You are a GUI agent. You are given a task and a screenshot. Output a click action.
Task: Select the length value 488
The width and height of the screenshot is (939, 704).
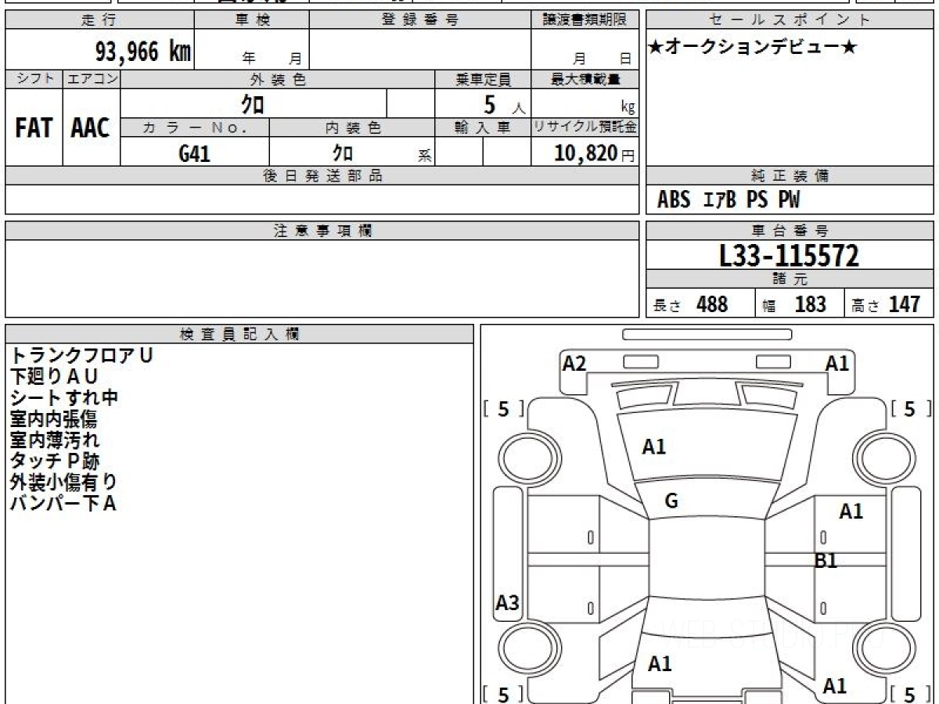711,304
